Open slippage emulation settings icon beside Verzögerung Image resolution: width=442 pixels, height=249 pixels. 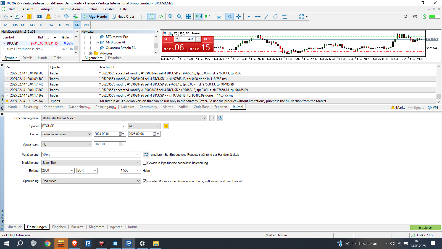pos(146,155)
